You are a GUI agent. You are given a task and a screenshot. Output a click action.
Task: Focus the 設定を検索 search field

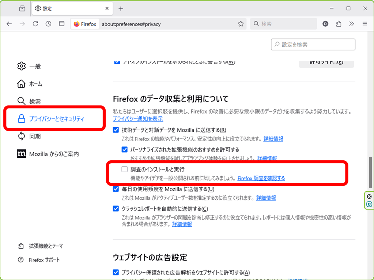[x=313, y=45]
